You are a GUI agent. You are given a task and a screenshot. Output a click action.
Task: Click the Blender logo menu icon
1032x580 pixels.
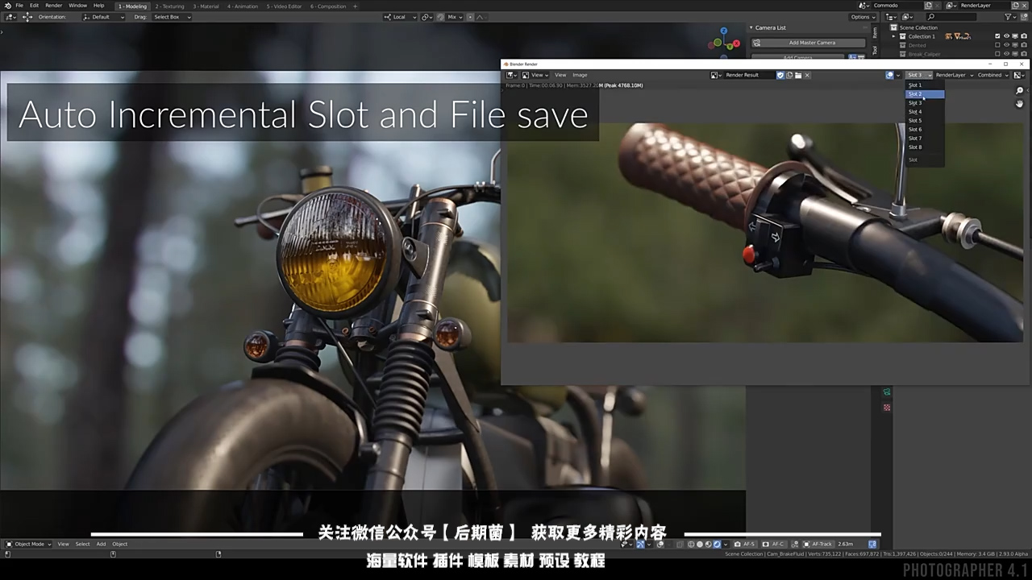[x=7, y=6]
